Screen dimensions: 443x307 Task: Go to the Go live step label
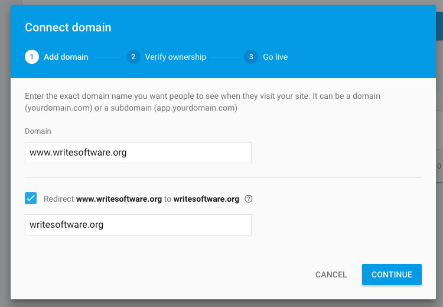click(275, 57)
